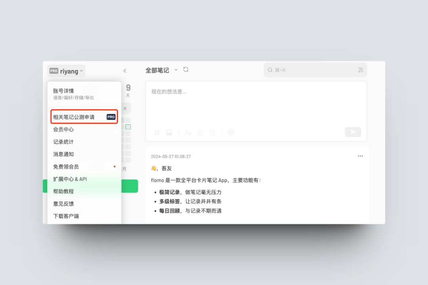
Task: Add an image using the picture icon
Action: (169, 133)
